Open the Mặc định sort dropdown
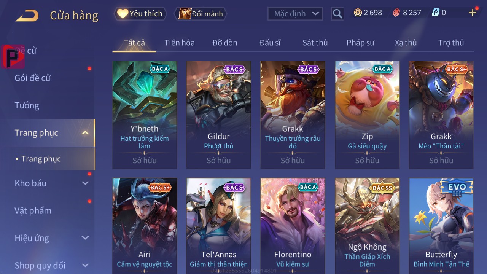 pyautogui.click(x=295, y=14)
